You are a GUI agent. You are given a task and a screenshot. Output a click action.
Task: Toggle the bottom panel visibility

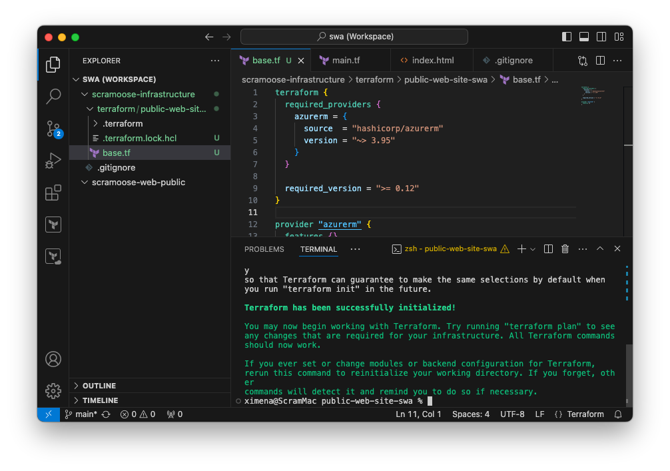[584, 37]
